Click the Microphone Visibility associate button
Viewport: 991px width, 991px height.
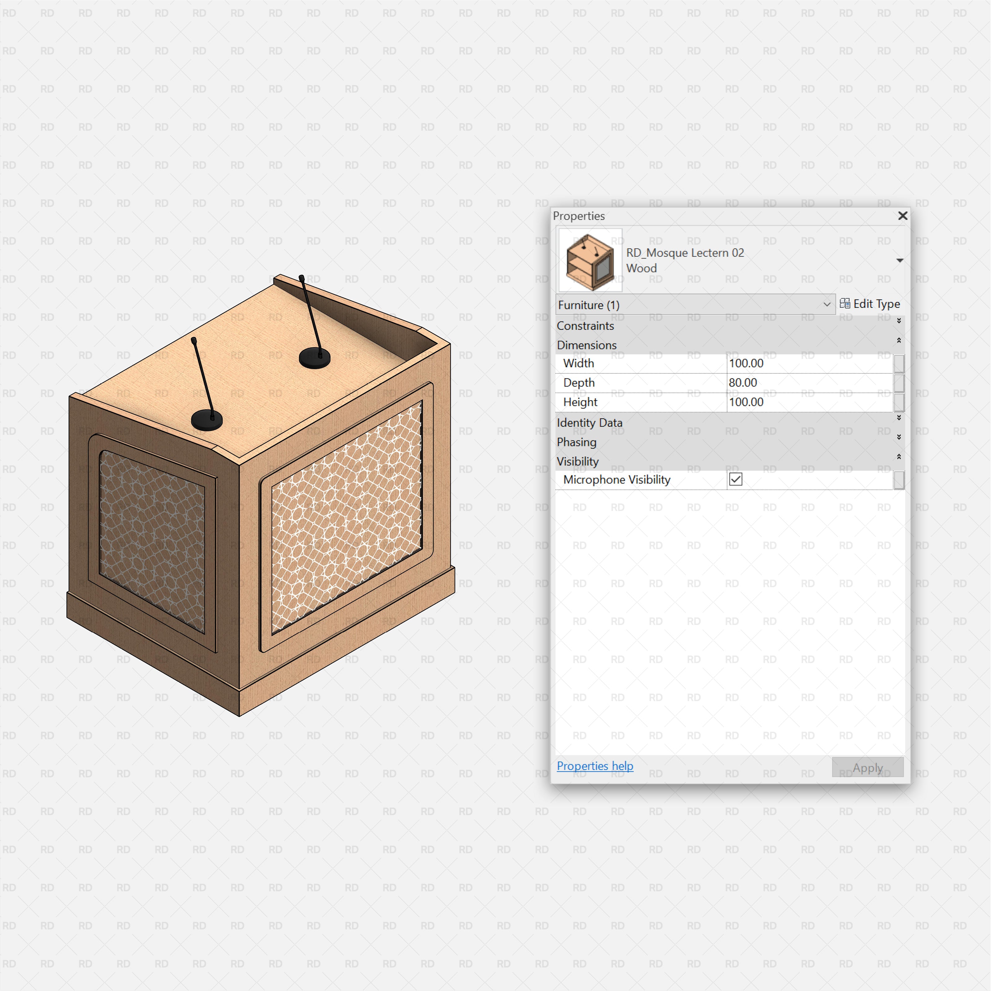[899, 480]
